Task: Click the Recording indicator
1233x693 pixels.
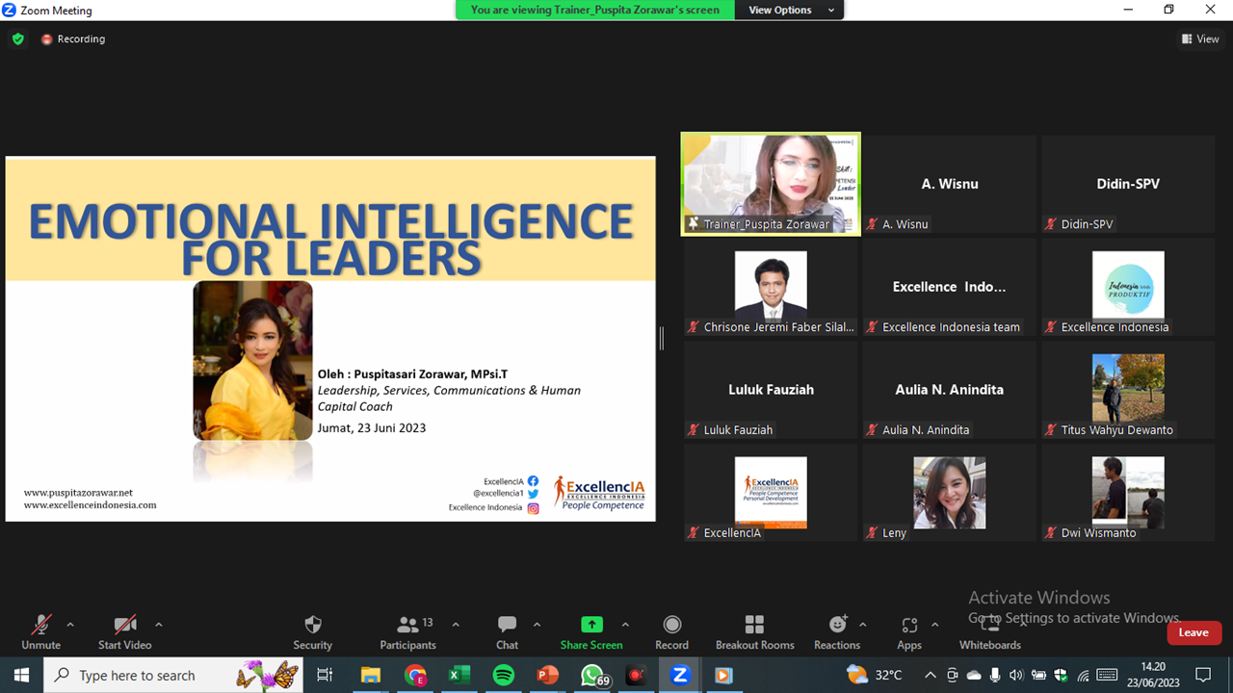Action: [73, 38]
